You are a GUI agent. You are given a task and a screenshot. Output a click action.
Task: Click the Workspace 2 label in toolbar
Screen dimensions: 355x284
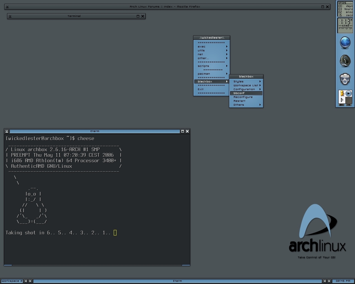click(12, 281)
